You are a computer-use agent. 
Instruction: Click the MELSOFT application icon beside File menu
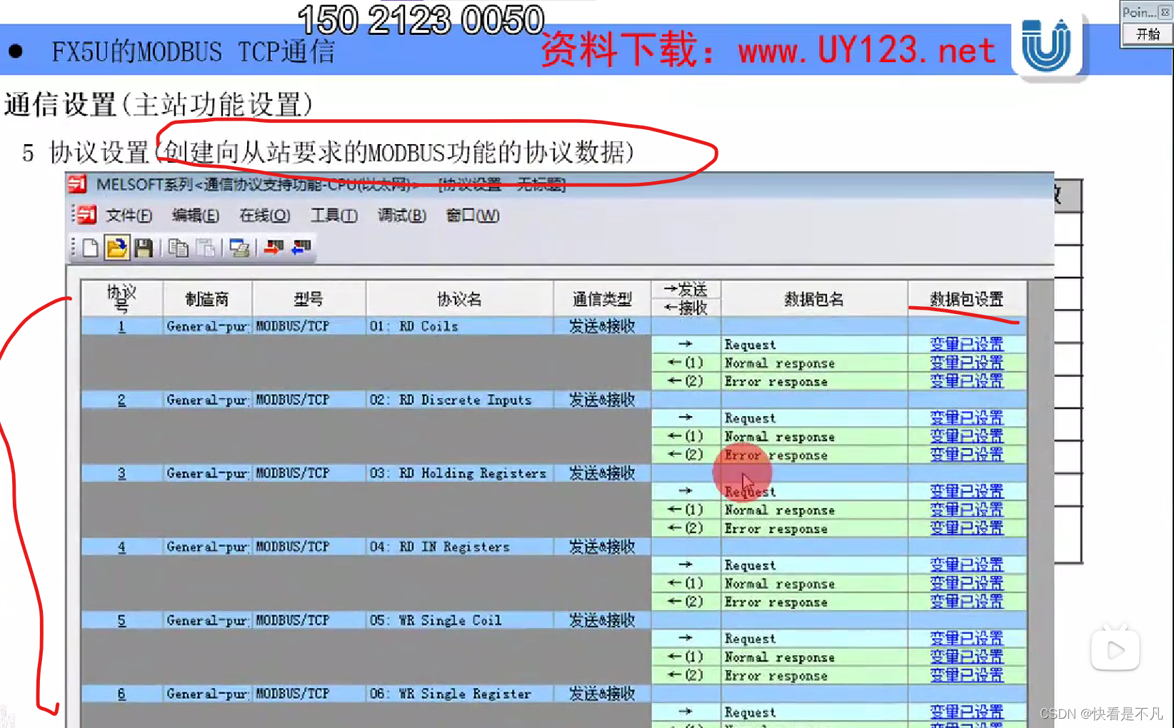[x=86, y=215]
